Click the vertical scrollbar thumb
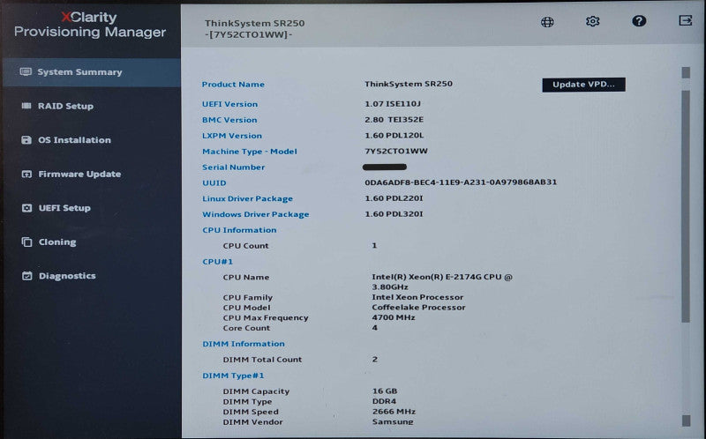Image resolution: width=706 pixels, height=439 pixels. click(686, 206)
